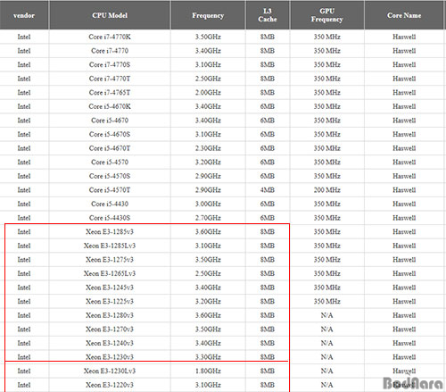Click the GPU Frequency column header
The image size is (446, 392).
click(x=326, y=15)
